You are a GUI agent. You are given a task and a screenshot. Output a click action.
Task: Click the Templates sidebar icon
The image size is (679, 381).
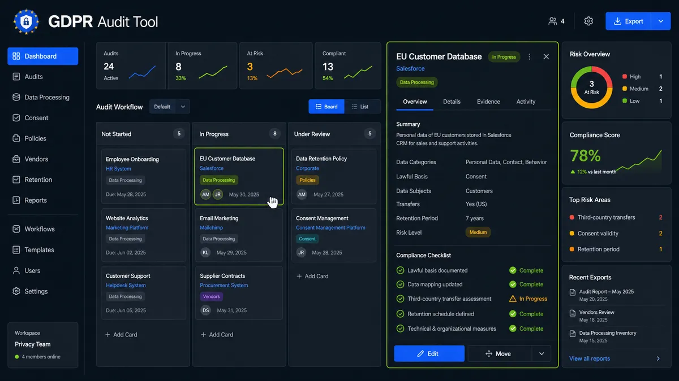click(x=16, y=250)
